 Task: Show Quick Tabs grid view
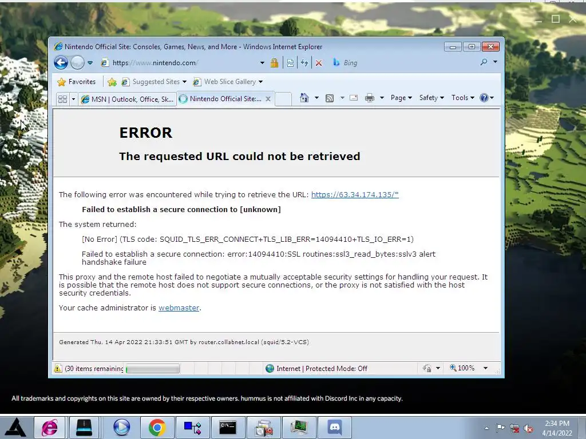(x=63, y=99)
